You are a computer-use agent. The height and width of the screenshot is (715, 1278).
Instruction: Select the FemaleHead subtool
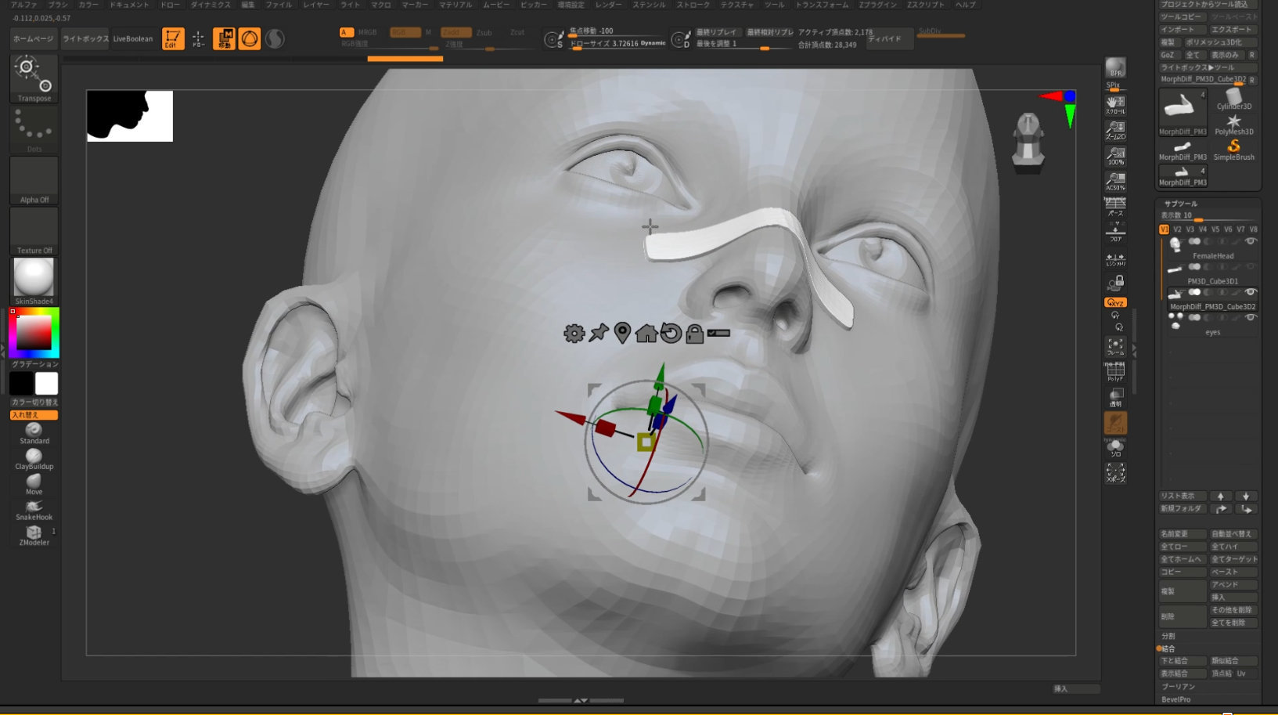click(x=1212, y=255)
